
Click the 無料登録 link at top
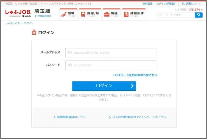click(x=147, y=4)
